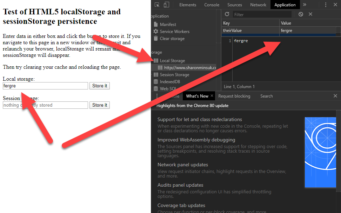Screen dimensions: 341x213
Task: Focus the storage Filter field
Action: pyautogui.click(x=262, y=15)
